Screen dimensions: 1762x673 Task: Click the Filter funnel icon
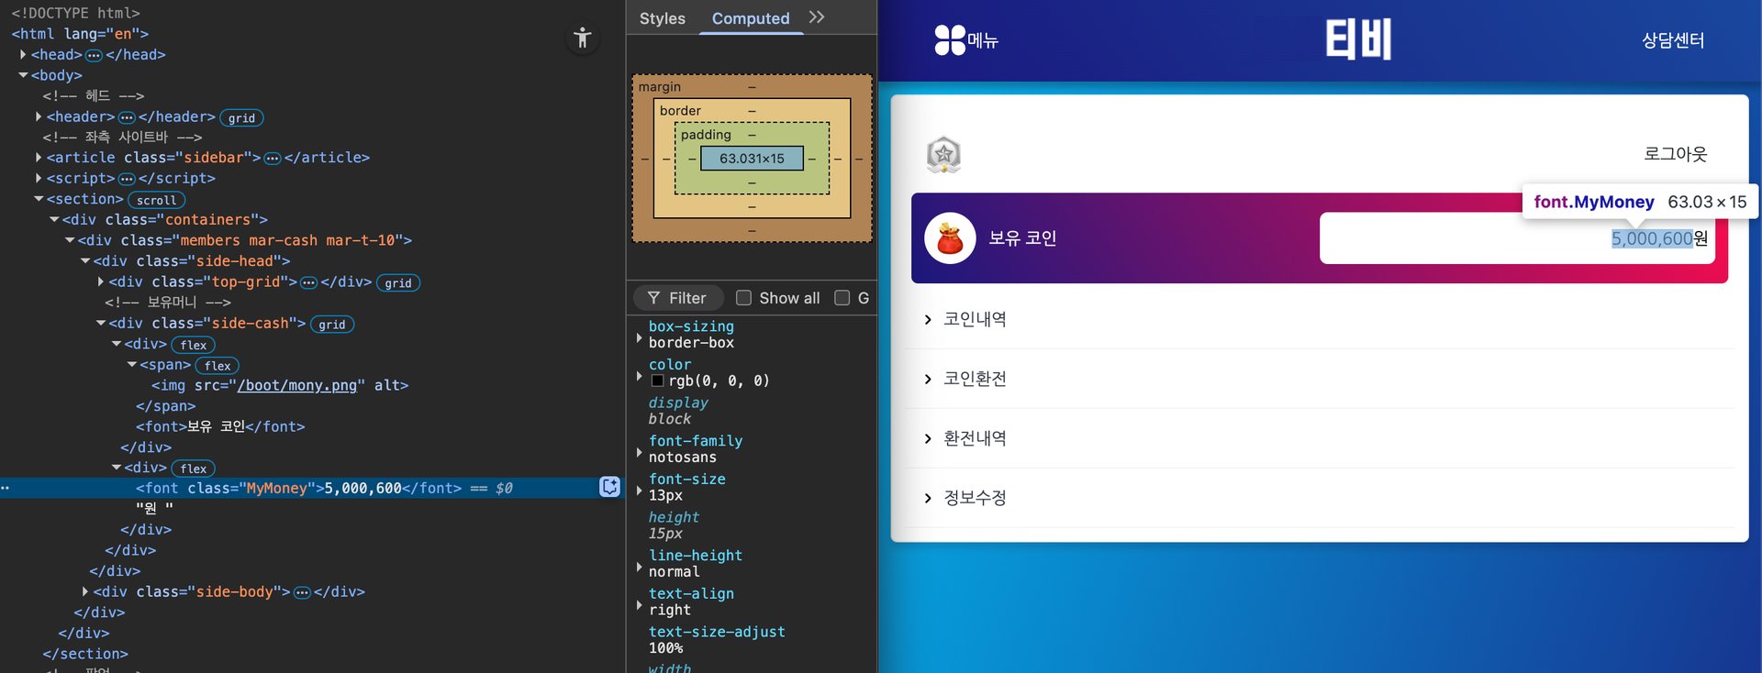653,298
